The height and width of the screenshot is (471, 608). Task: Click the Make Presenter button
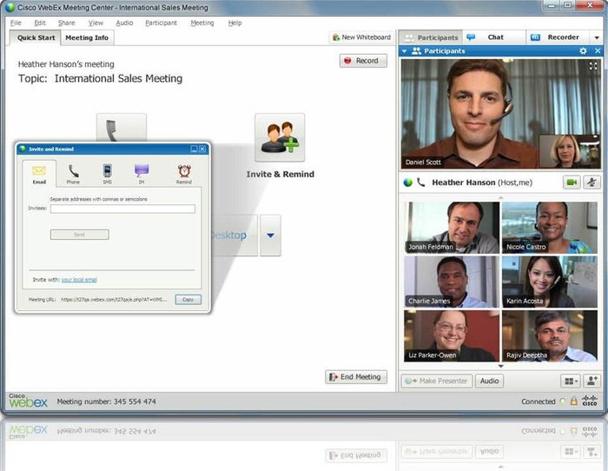pyautogui.click(x=437, y=381)
